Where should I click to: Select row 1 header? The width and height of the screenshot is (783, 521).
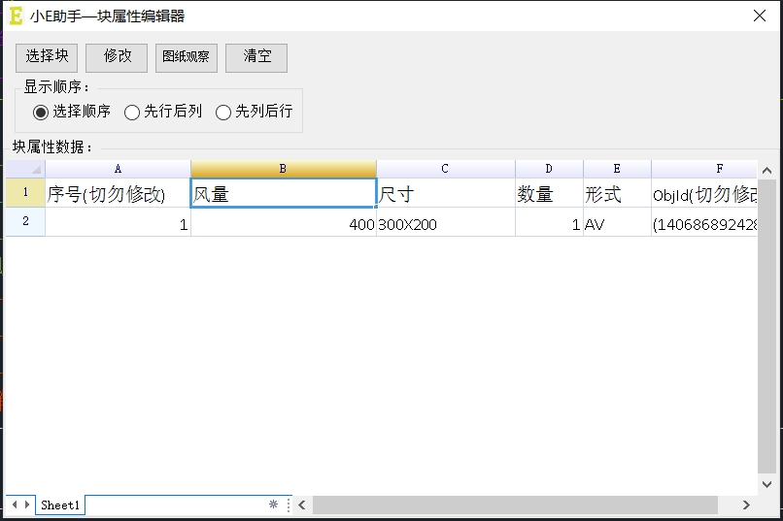point(25,192)
